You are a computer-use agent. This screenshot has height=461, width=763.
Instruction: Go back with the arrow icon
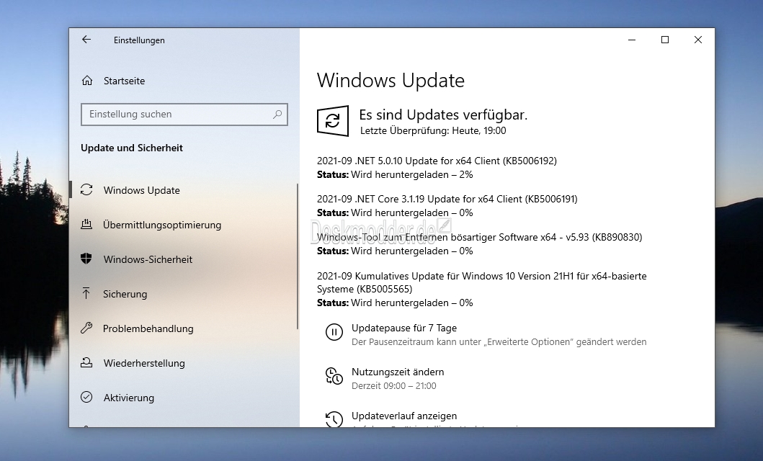[x=86, y=40]
